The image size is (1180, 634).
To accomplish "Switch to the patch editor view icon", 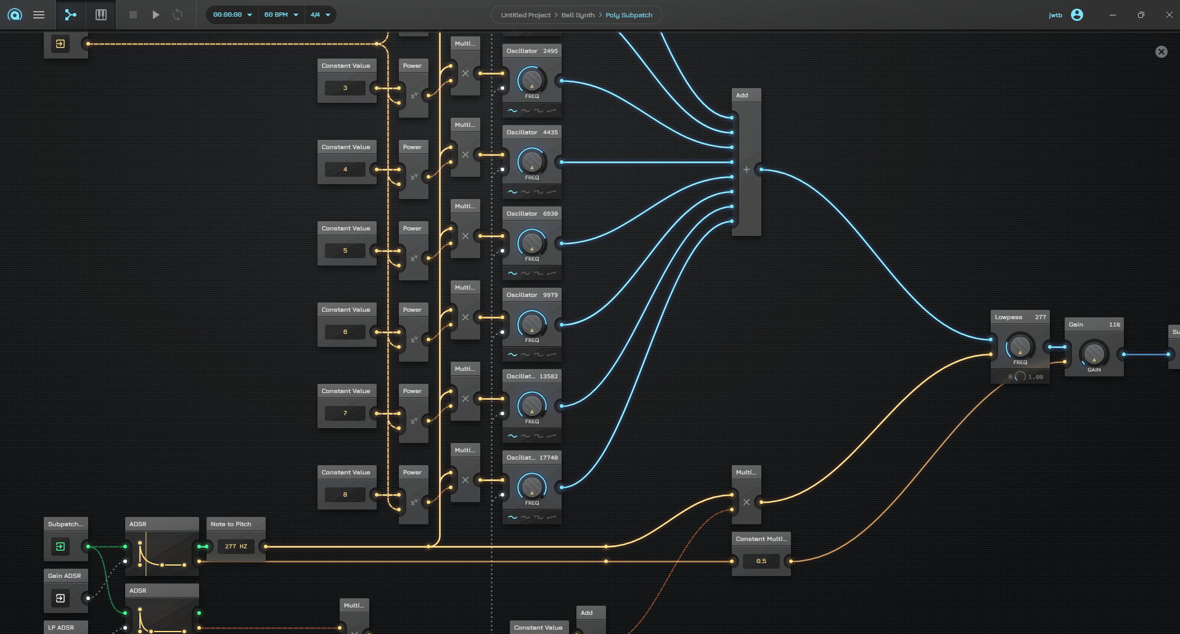I will click(x=71, y=15).
